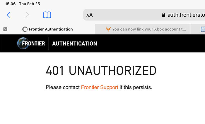Open the Frontier Support link

[x=100, y=87]
